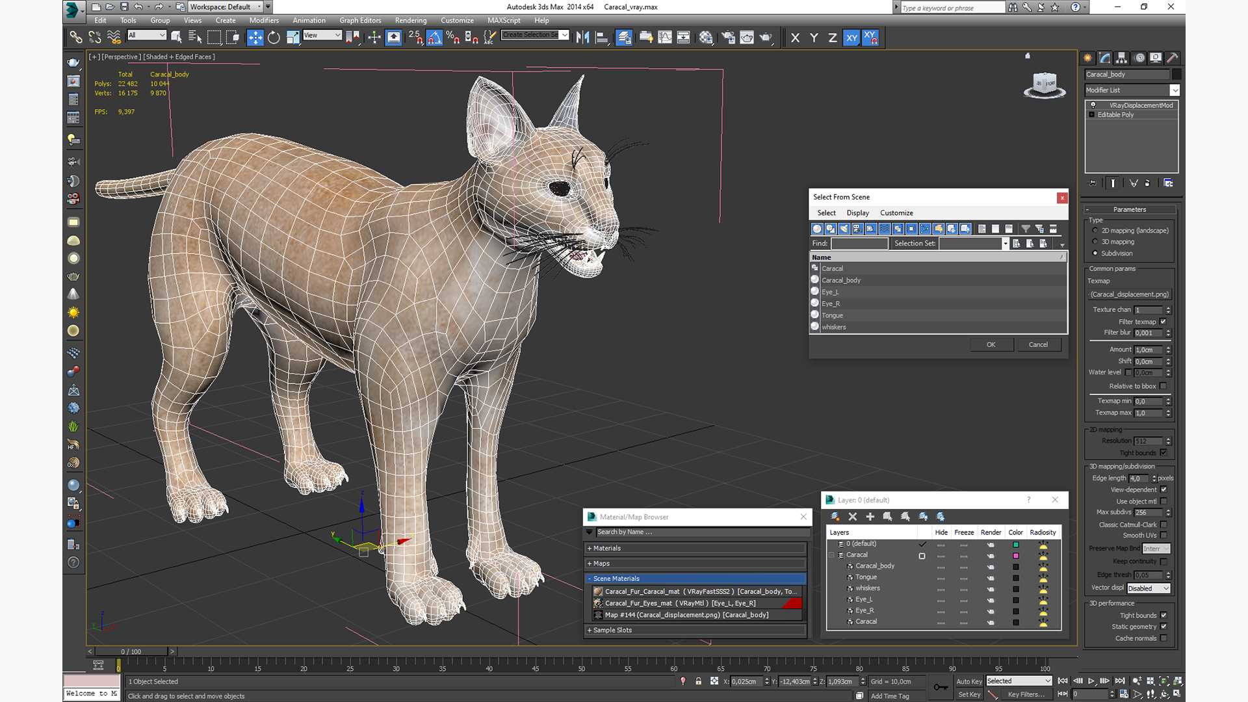Click Caracal layer magenta color swatch
The height and width of the screenshot is (702, 1248).
(1015, 556)
